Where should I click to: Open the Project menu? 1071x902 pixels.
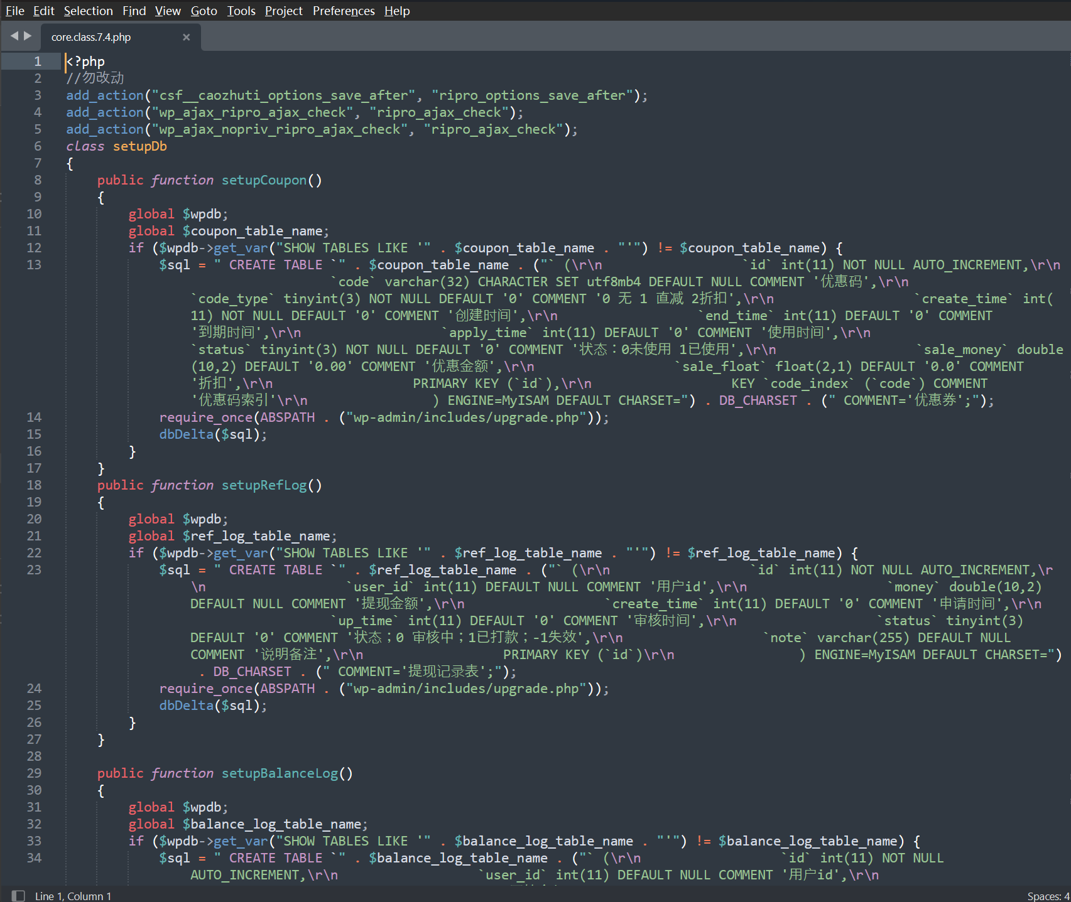pyautogui.click(x=283, y=11)
